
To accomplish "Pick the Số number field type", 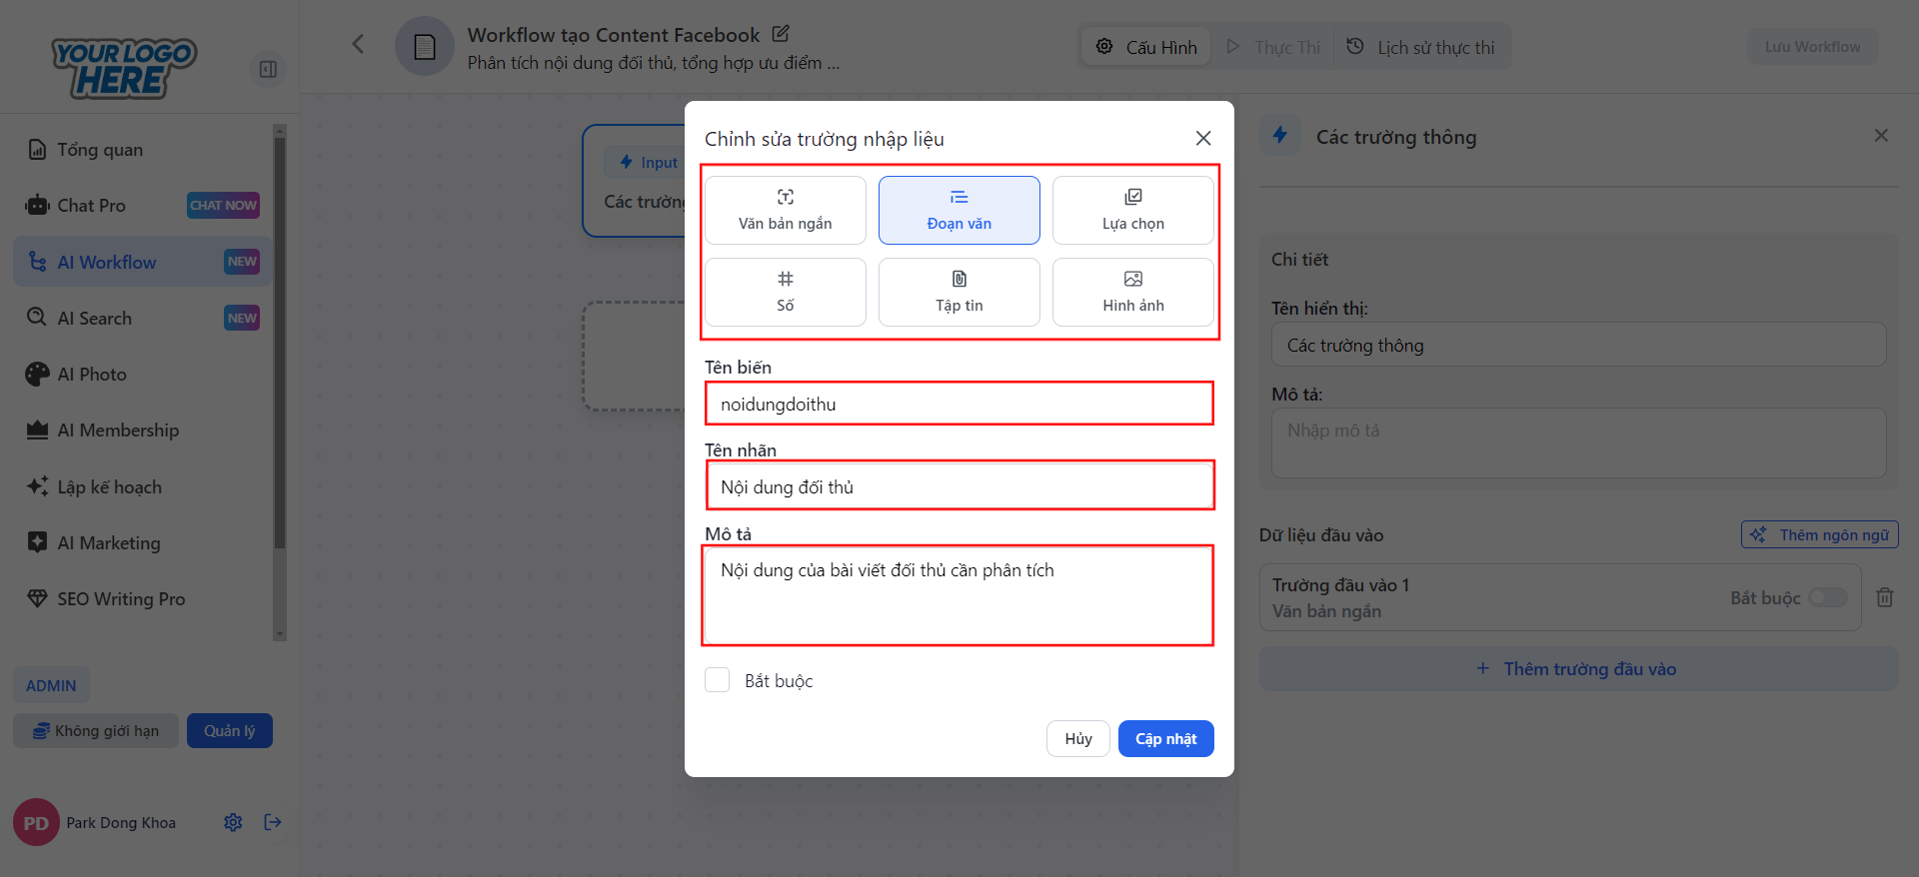I will (785, 292).
